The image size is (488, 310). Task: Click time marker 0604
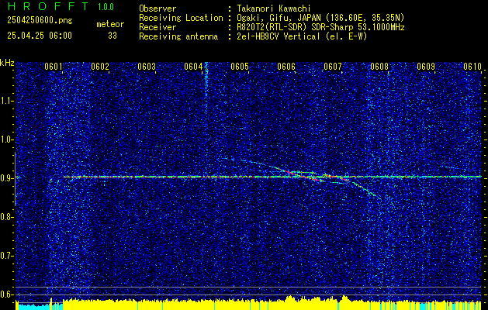point(193,67)
